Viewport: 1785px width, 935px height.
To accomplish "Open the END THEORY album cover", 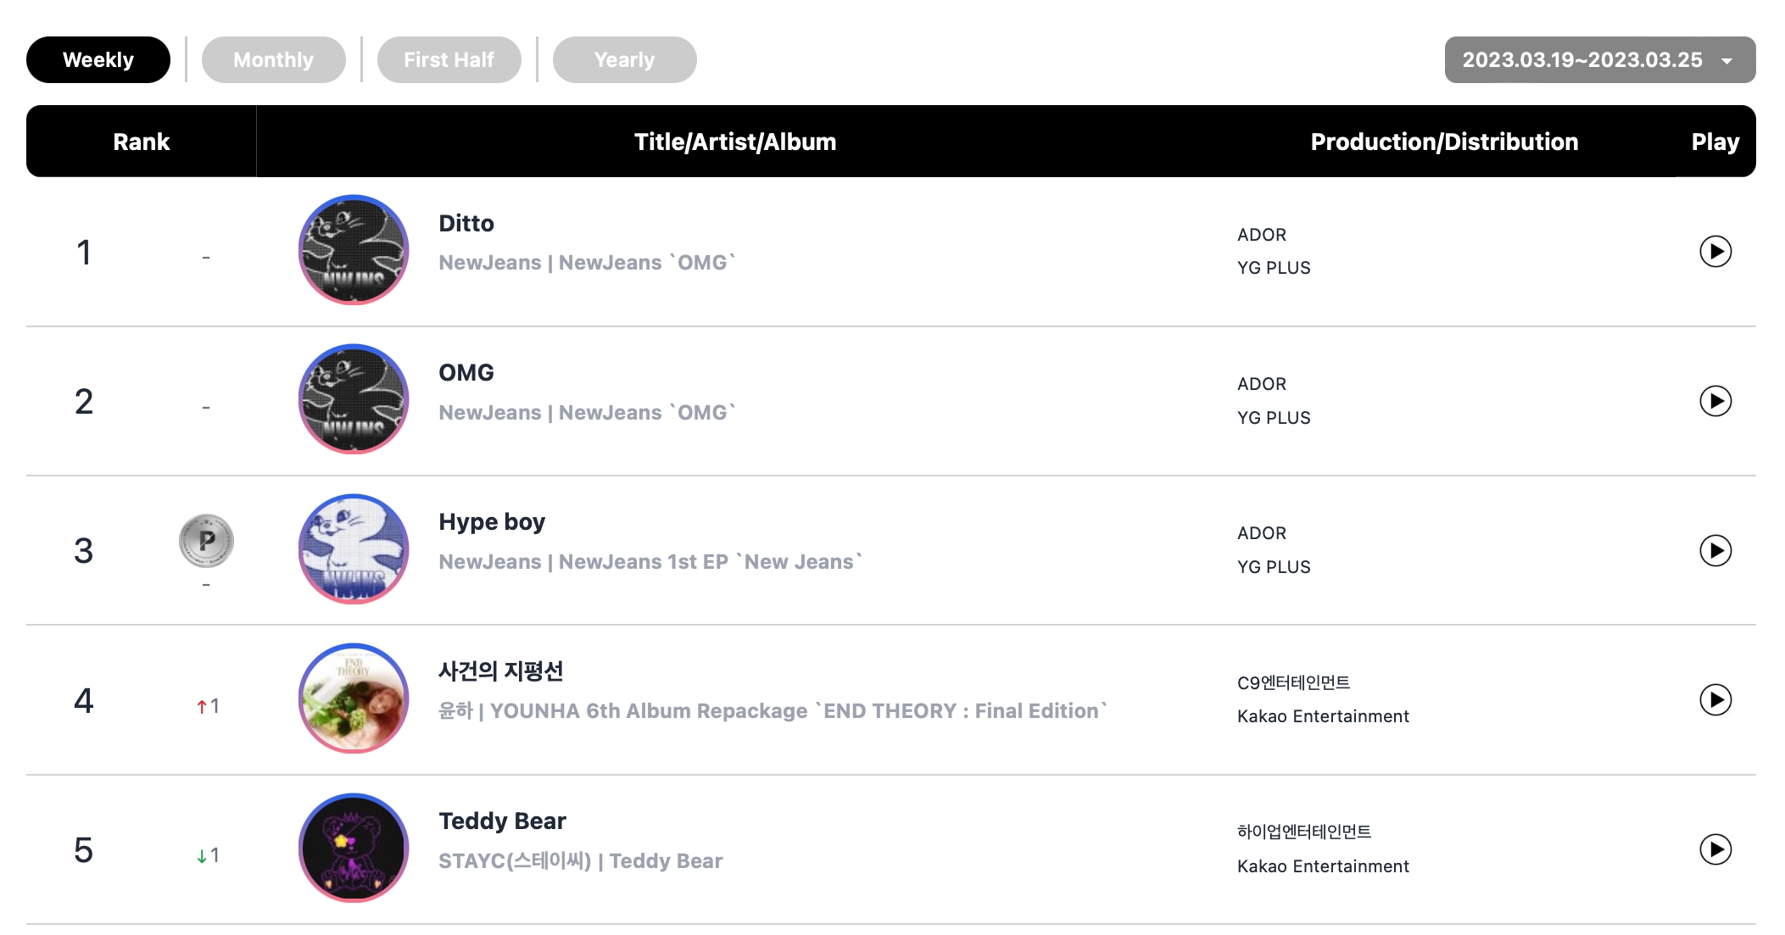I will click(354, 698).
